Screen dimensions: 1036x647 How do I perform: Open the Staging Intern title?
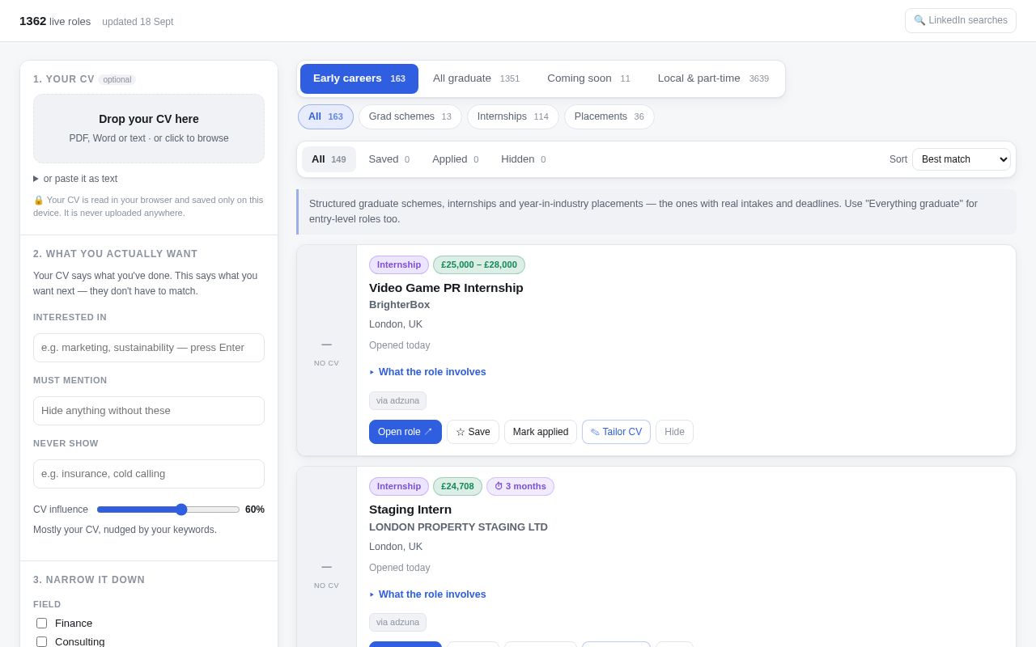tap(410, 510)
